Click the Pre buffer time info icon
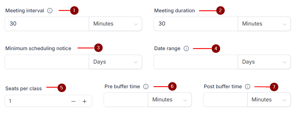The width and height of the screenshot is (298, 114). 146,87
